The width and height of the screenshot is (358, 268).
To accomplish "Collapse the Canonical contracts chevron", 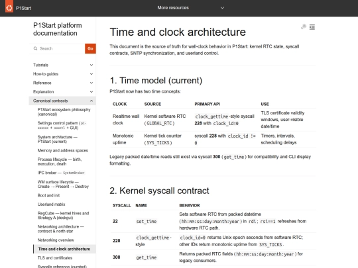I will point(91,101).
